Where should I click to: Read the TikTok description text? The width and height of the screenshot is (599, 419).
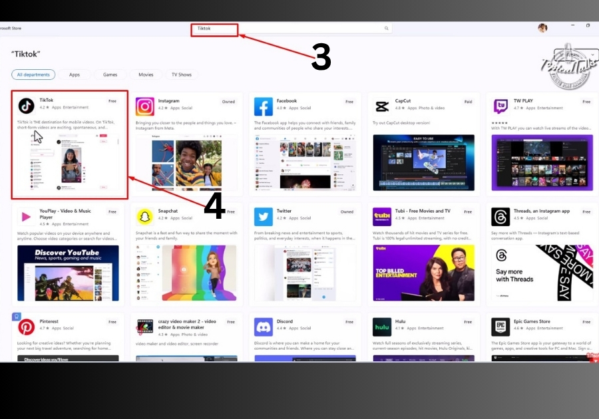click(x=66, y=125)
